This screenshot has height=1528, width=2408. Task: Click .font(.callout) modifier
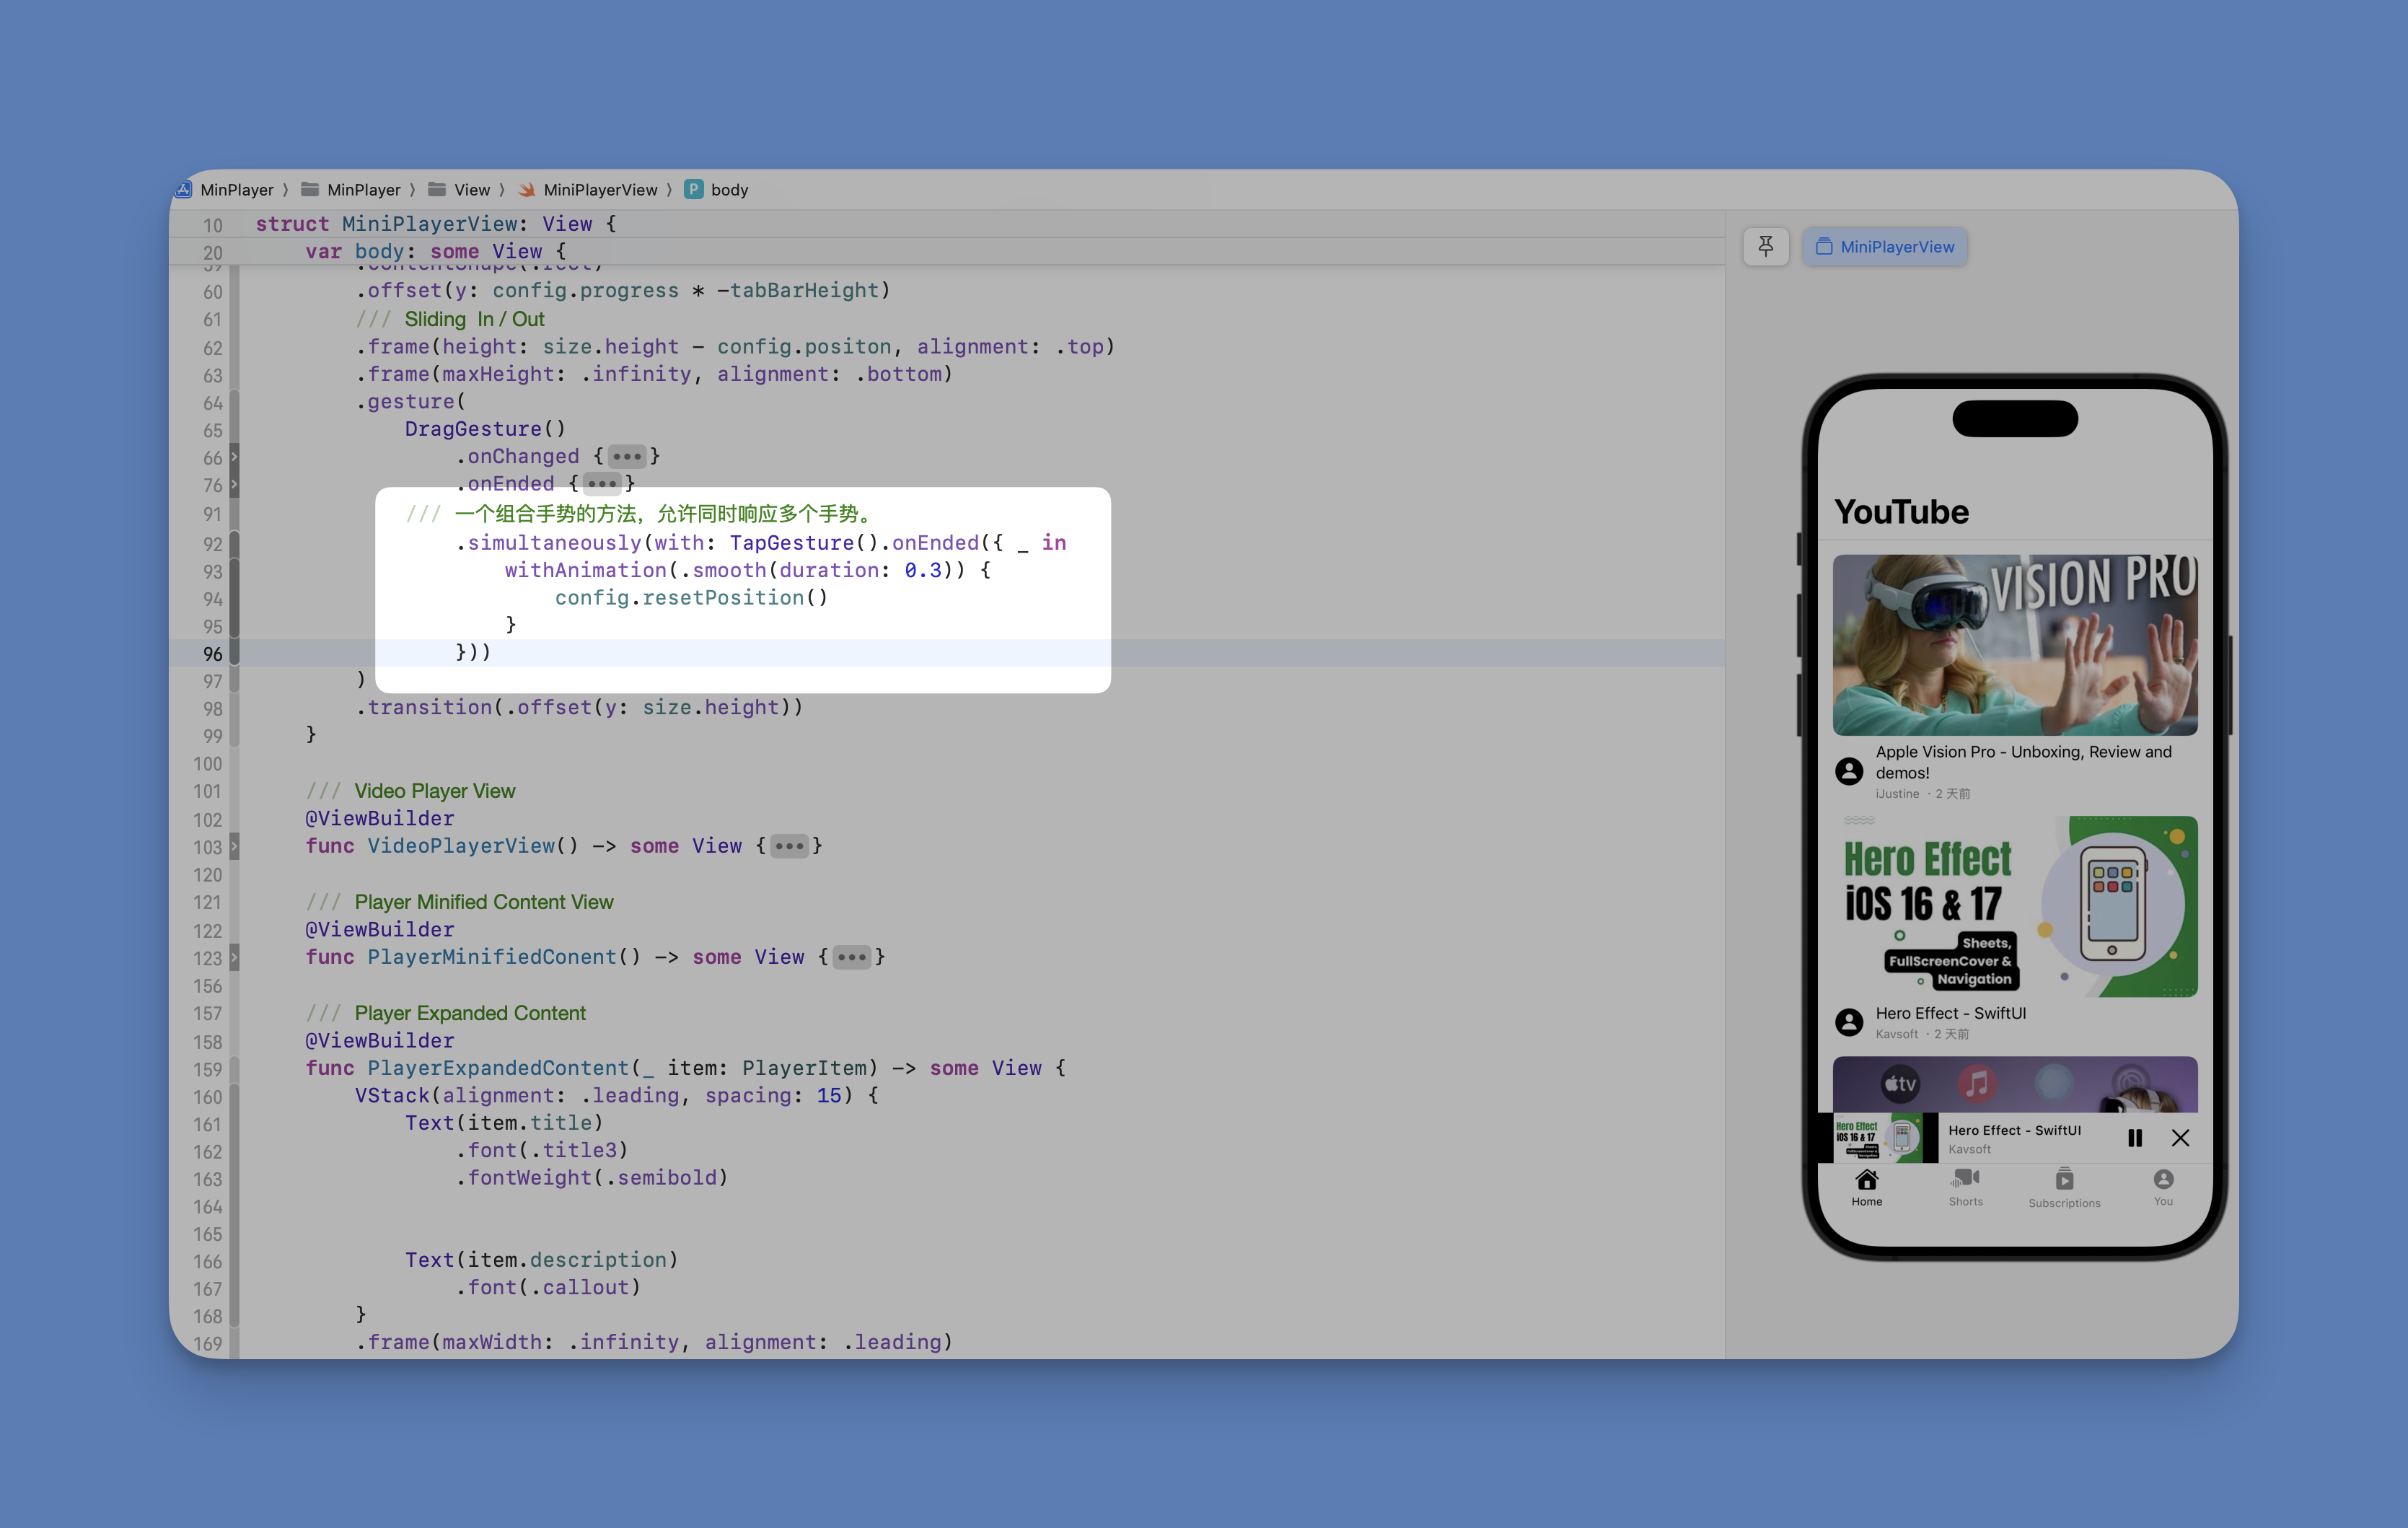[x=548, y=1288]
